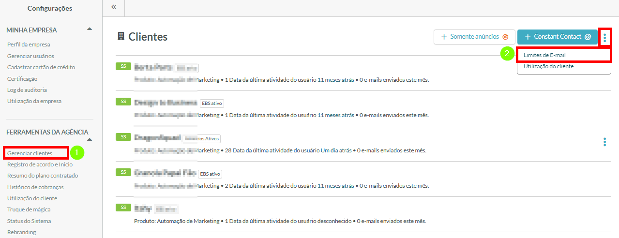Collapse the sidebar with double chevron icon
The image size is (619, 238).
[114, 7]
